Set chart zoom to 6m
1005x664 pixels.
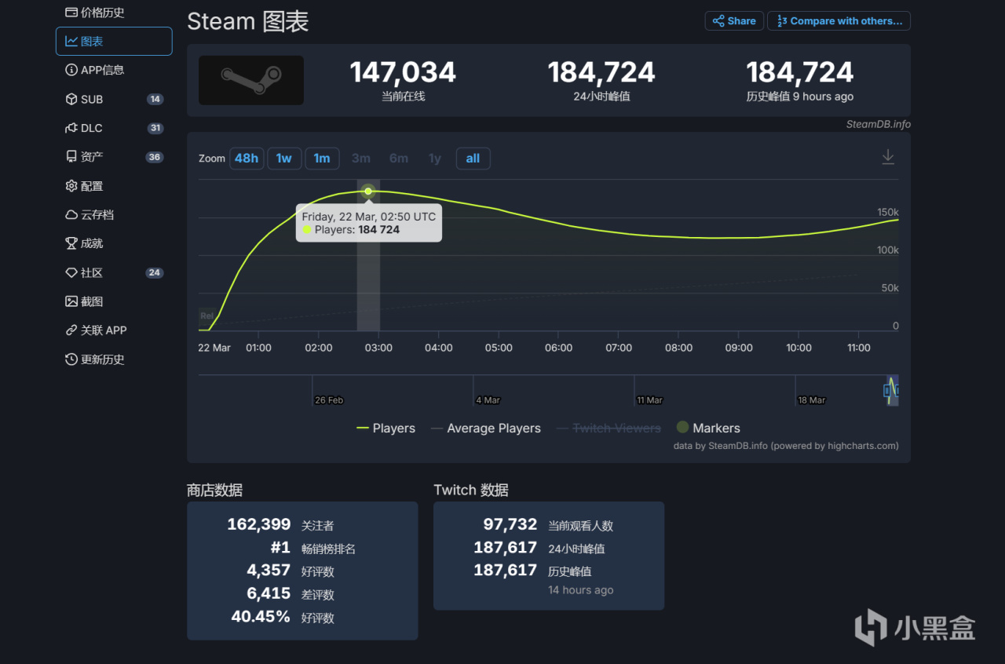[399, 159]
